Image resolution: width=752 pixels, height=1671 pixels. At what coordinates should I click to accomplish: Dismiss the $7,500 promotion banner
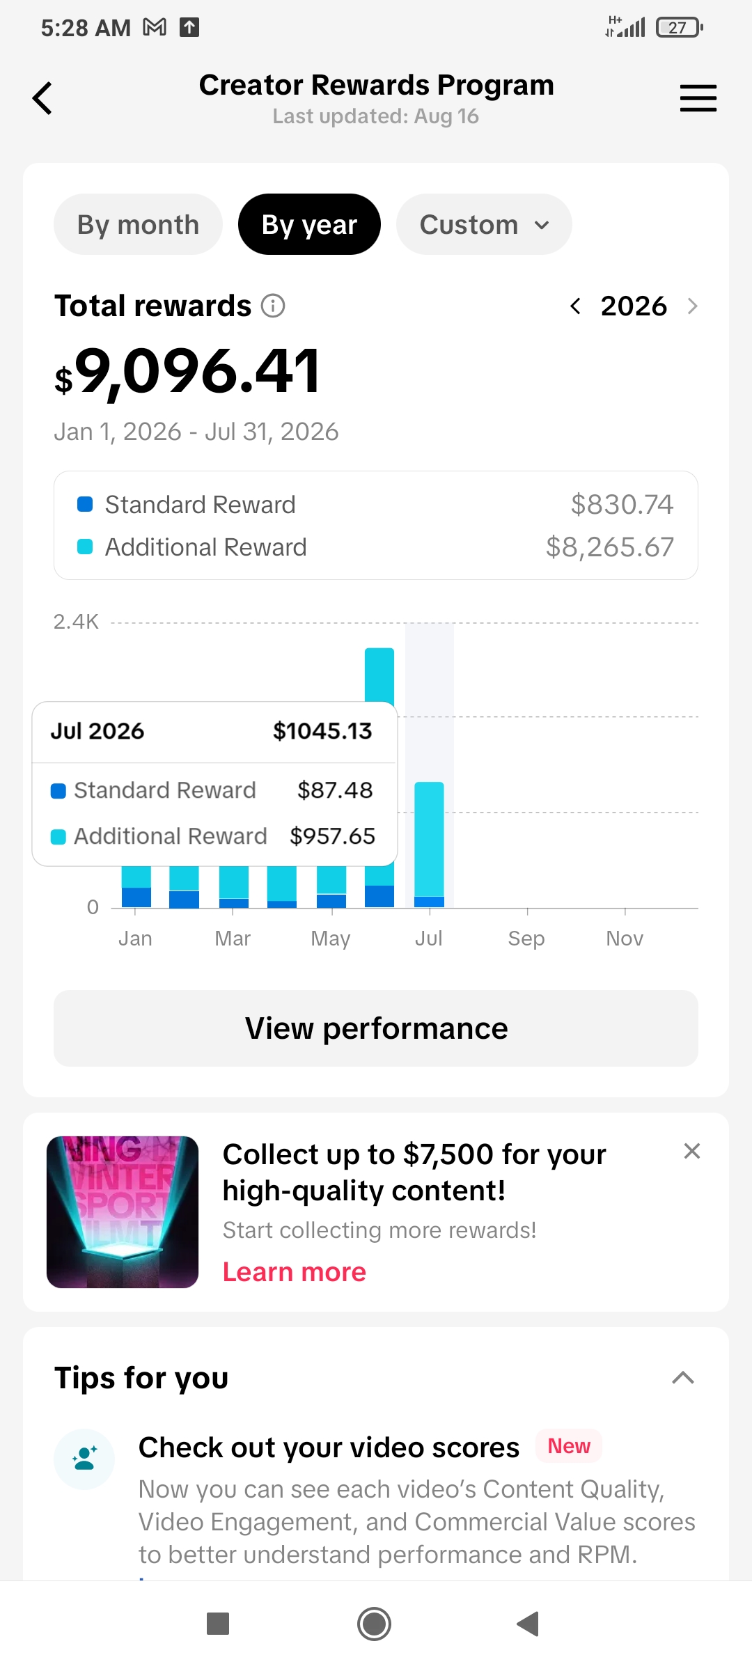(691, 1151)
